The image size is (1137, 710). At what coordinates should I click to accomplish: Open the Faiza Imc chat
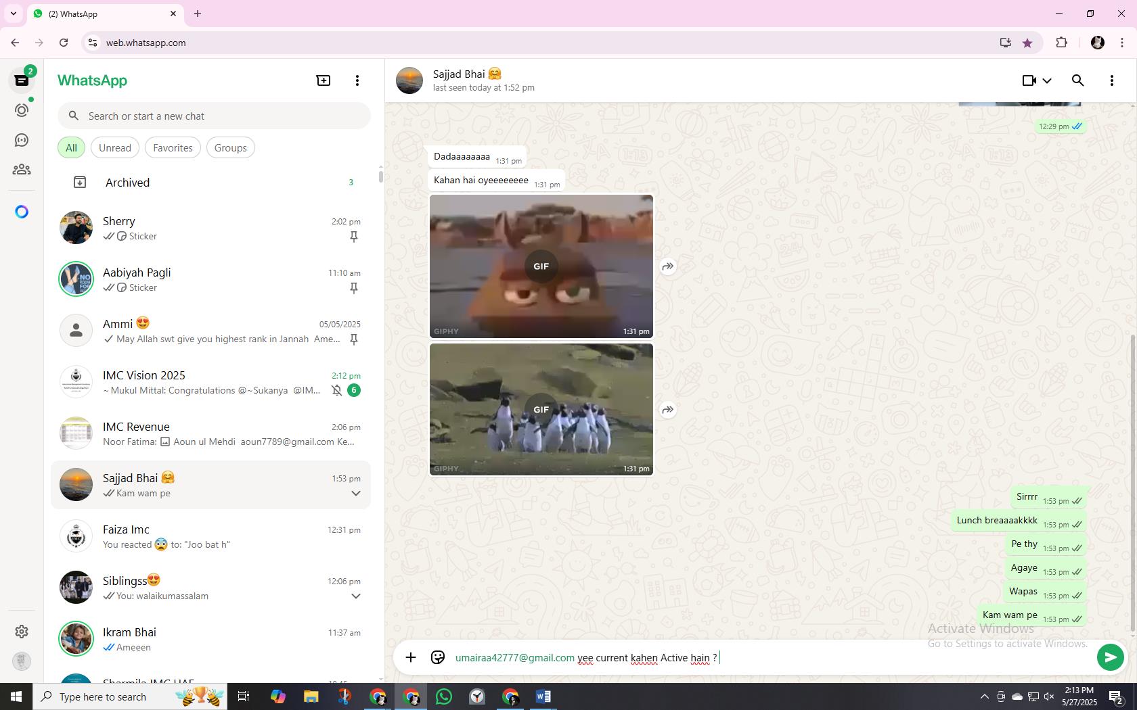[x=210, y=537]
